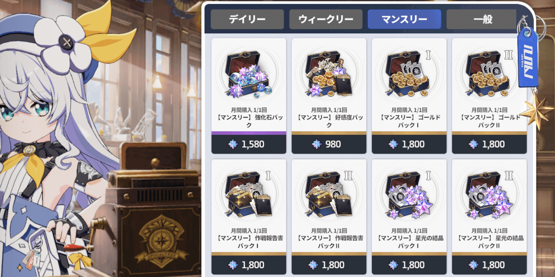Select the 星光の結晶パック II chest icon
Screen dimensions: 555x277
(489, 195)
